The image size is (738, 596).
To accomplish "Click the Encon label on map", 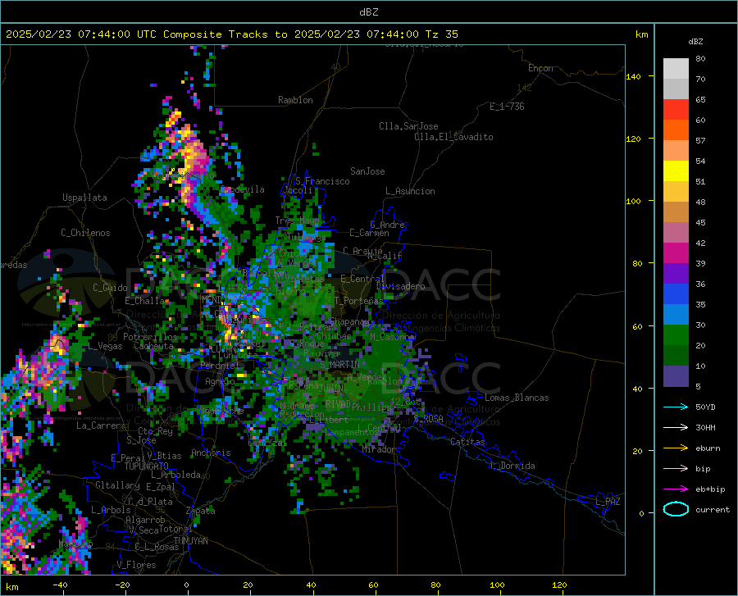I will (x=540, y=68).
